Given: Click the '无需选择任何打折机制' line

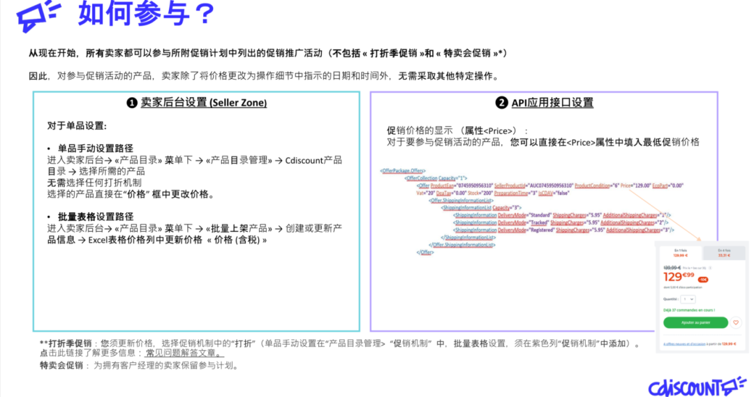Looking at the screenshot, I should [x=94, y=183].
